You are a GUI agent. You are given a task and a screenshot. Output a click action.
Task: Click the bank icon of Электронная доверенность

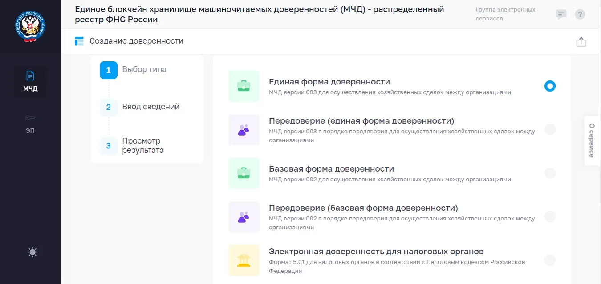click(x=244, y=260)
